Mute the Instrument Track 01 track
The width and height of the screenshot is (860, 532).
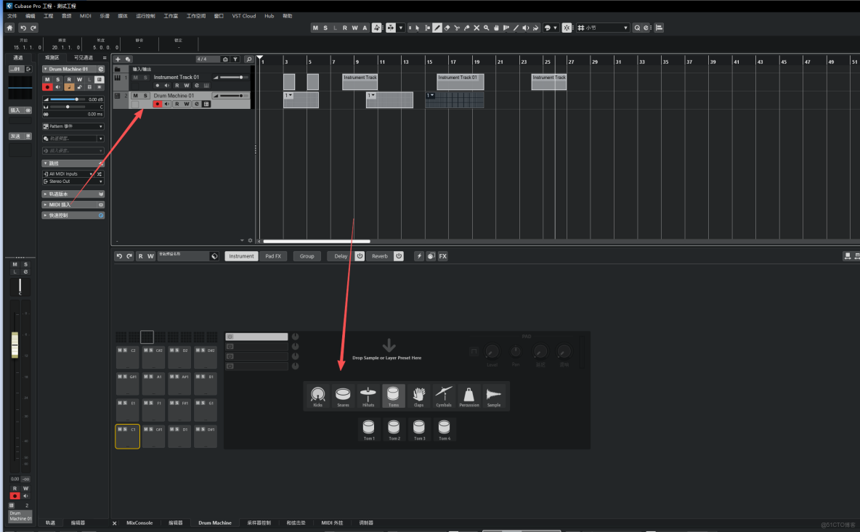136,77
